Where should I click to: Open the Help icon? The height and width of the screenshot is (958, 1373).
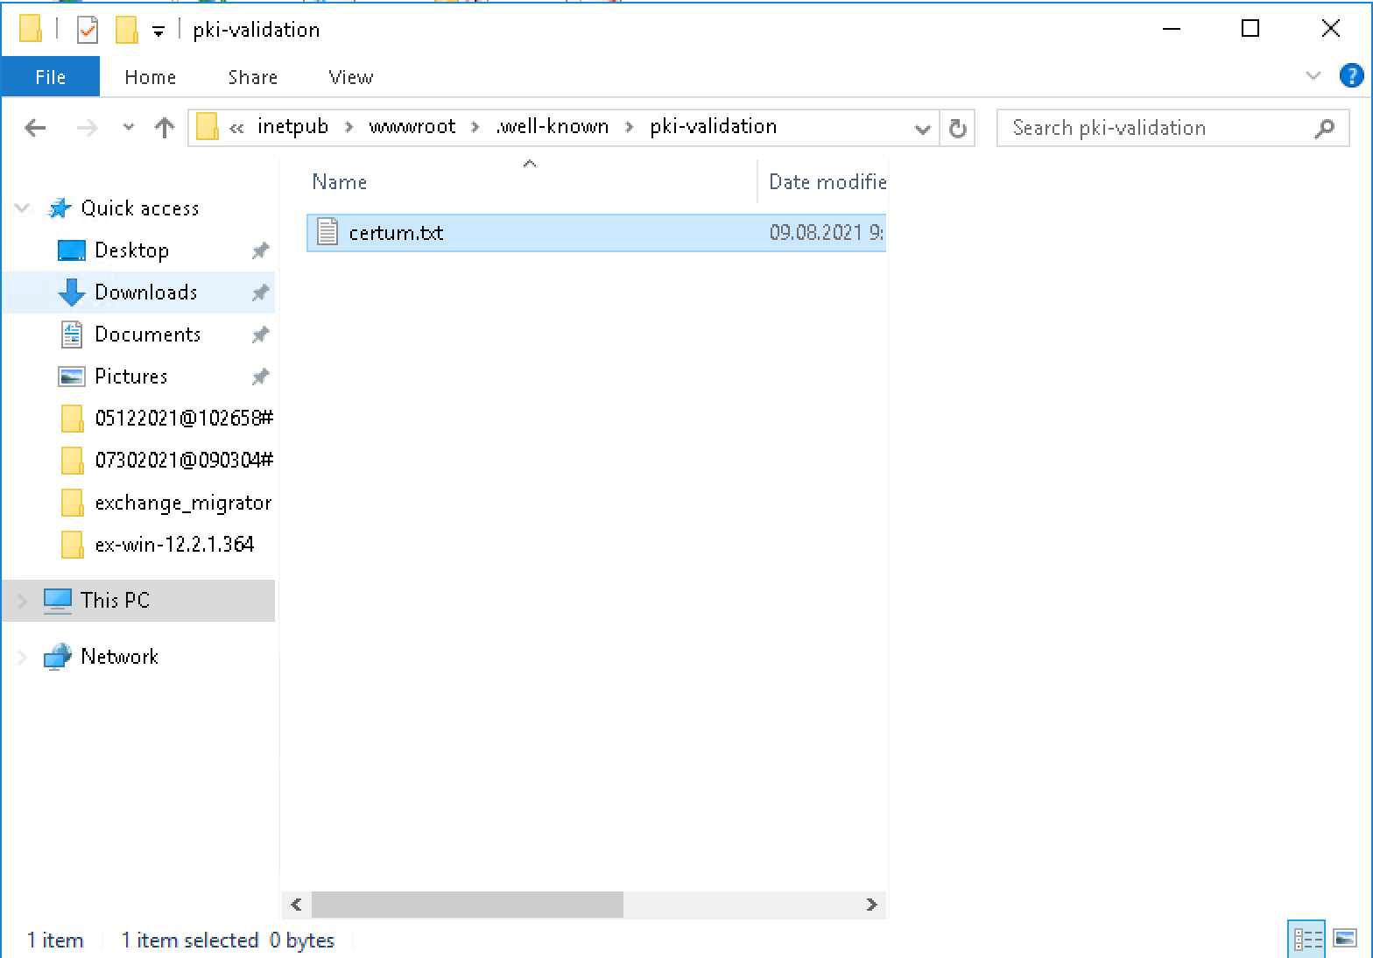coord(1351,76)
